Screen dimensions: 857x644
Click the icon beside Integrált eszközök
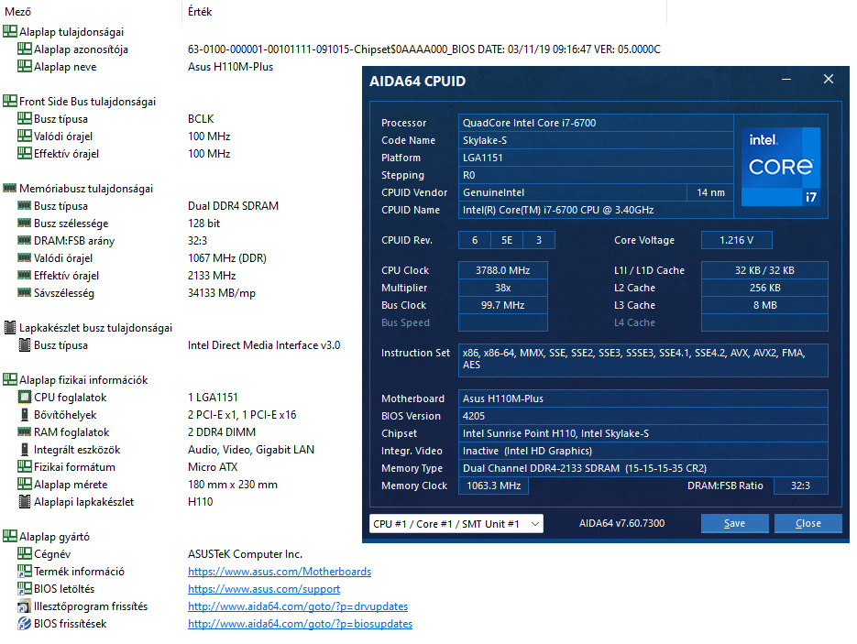25,449
